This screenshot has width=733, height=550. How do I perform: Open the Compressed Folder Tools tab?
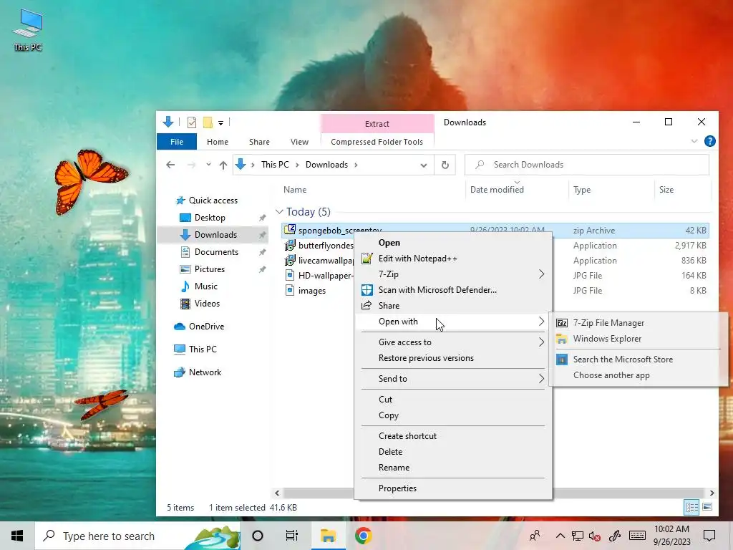coord(377,142)
